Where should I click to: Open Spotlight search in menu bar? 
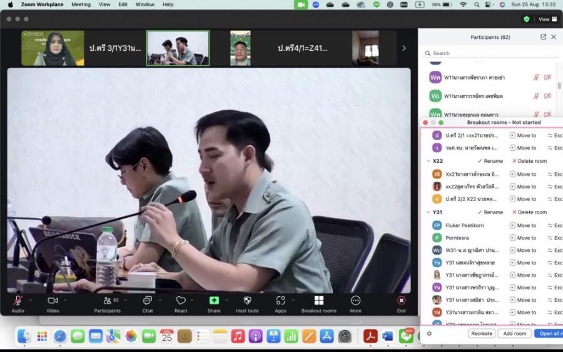click(x=477, y=4)
